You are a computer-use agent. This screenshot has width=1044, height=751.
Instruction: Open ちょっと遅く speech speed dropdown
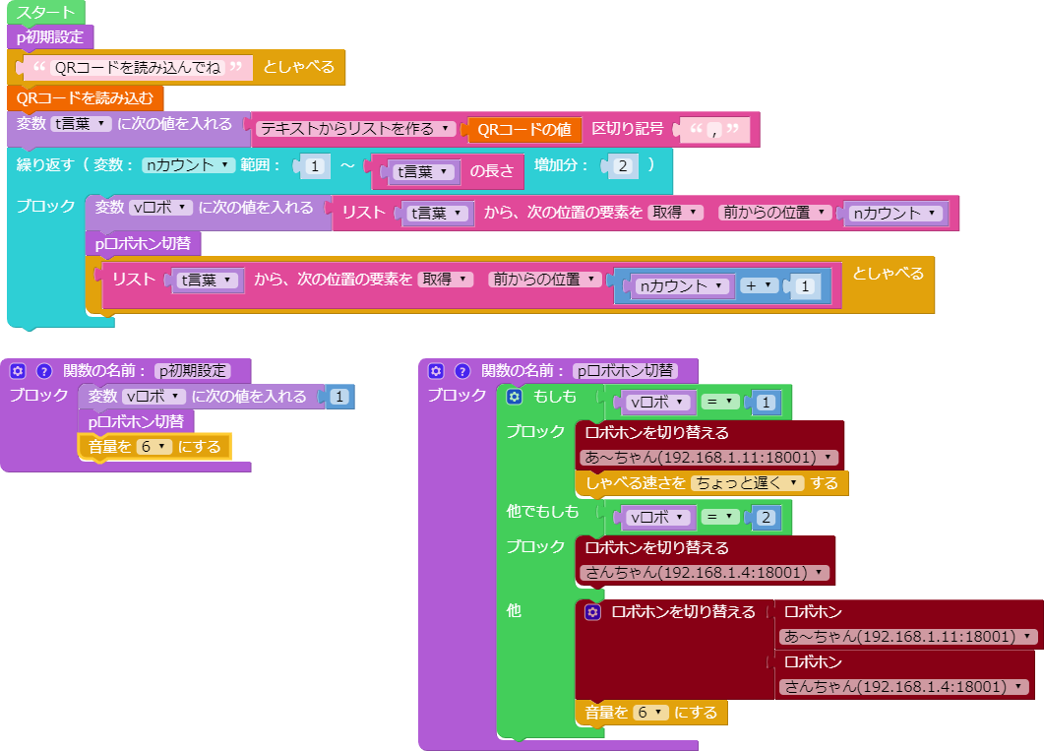(748, 482)
